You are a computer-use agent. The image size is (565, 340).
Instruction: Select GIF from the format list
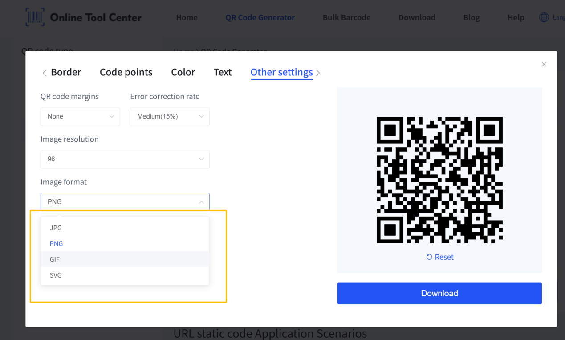[54, 259]
